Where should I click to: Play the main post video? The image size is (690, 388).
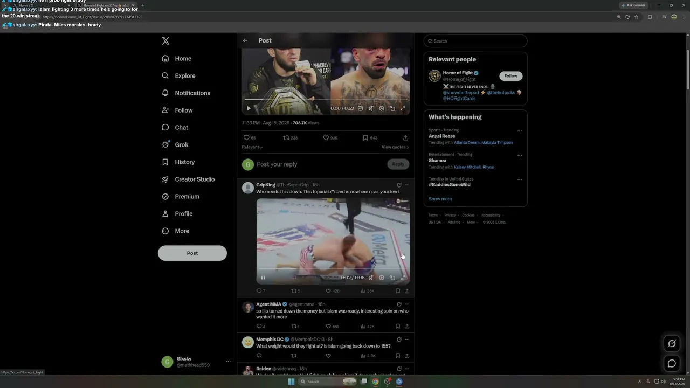[x=249, y=108]
